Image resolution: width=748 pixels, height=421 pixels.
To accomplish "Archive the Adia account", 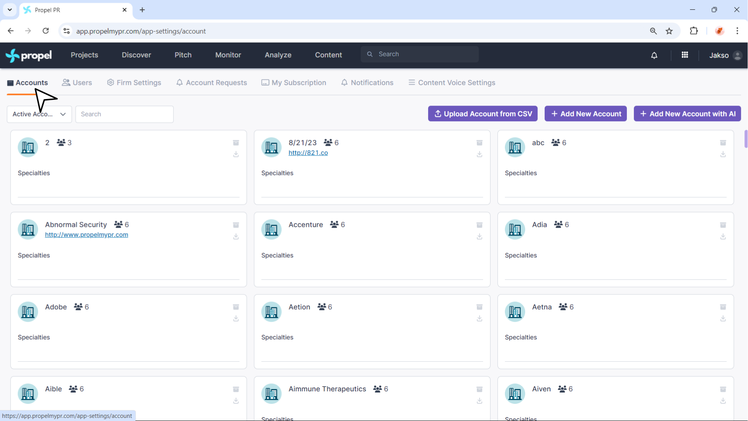I will (723, 225).
